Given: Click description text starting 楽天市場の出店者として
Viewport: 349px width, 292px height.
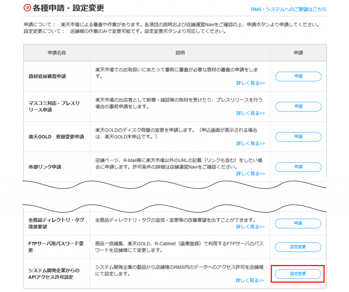Looking at the screenshot, I should click(179, 103).
